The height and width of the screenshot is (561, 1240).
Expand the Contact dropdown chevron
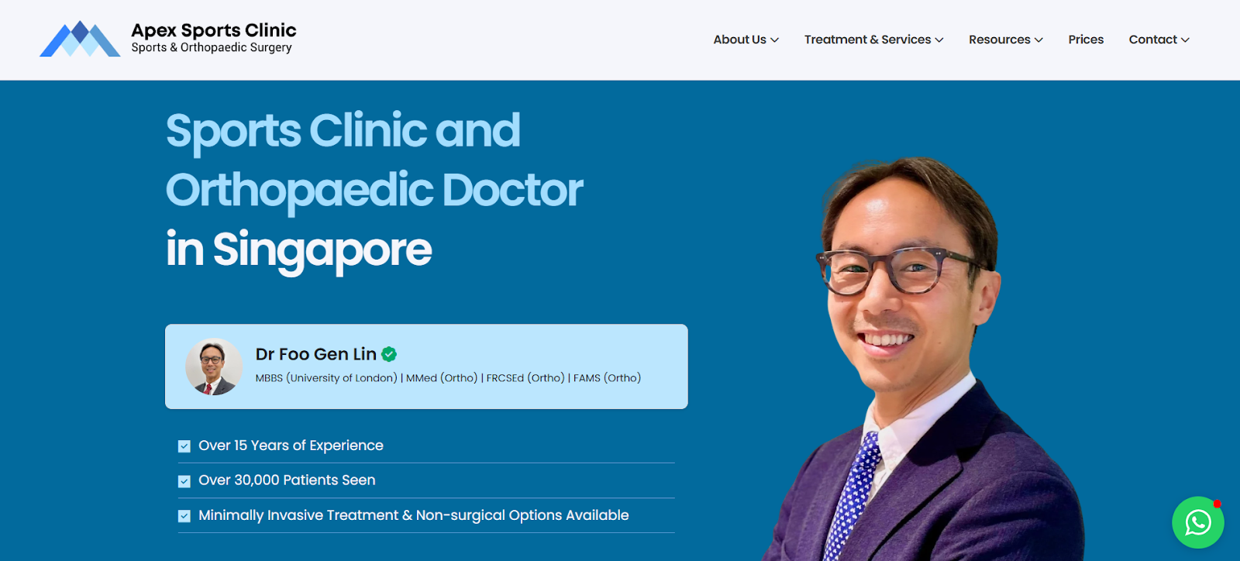point(1185,40)
